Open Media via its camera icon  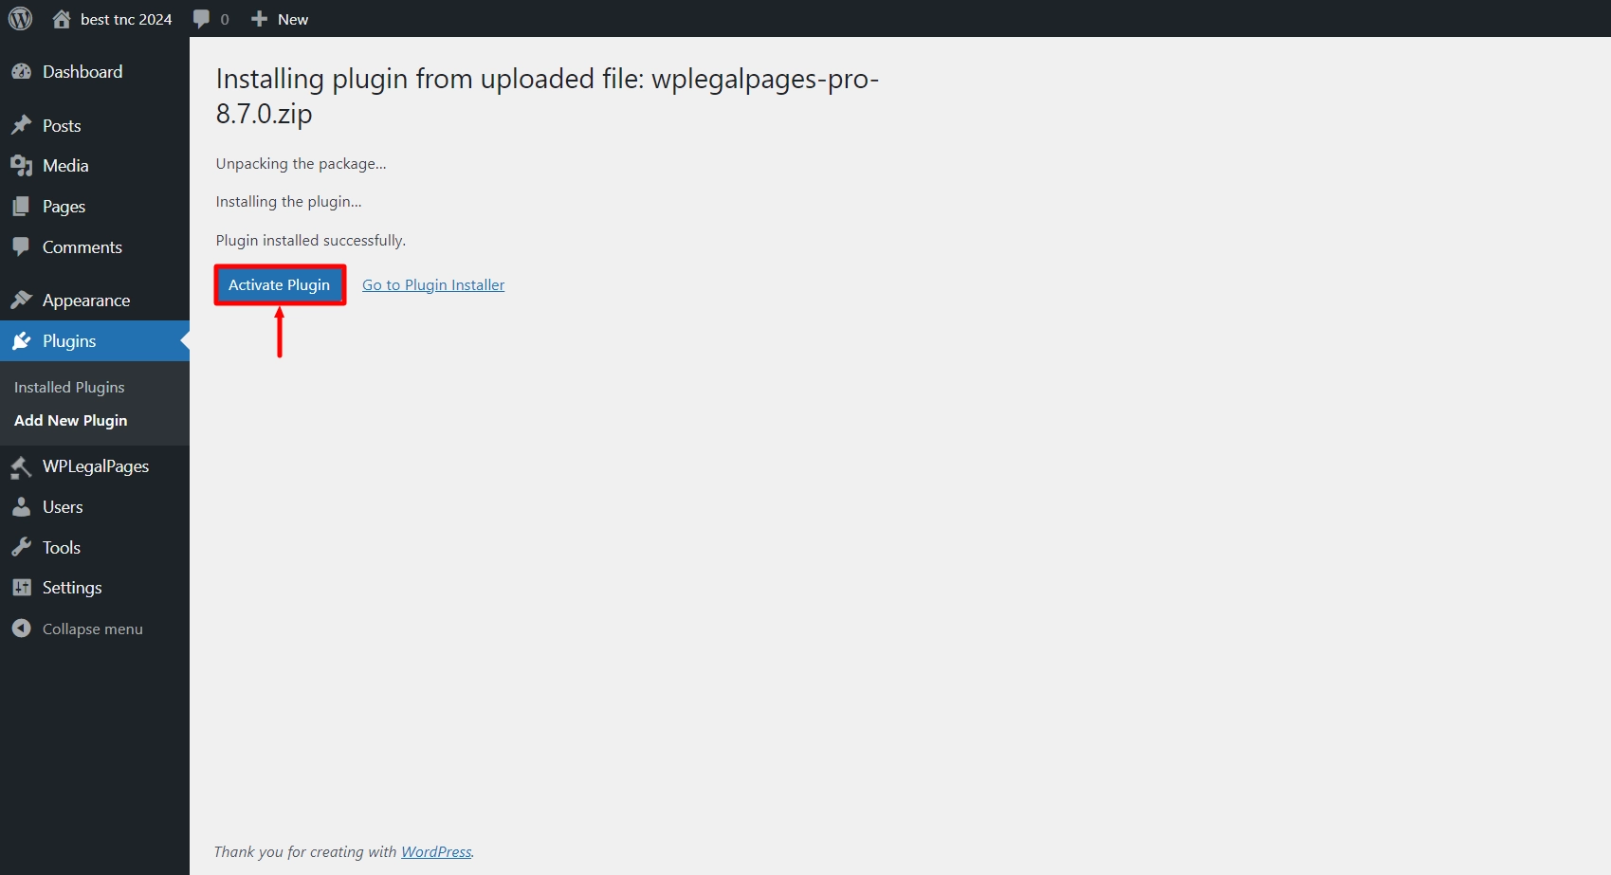23,165
